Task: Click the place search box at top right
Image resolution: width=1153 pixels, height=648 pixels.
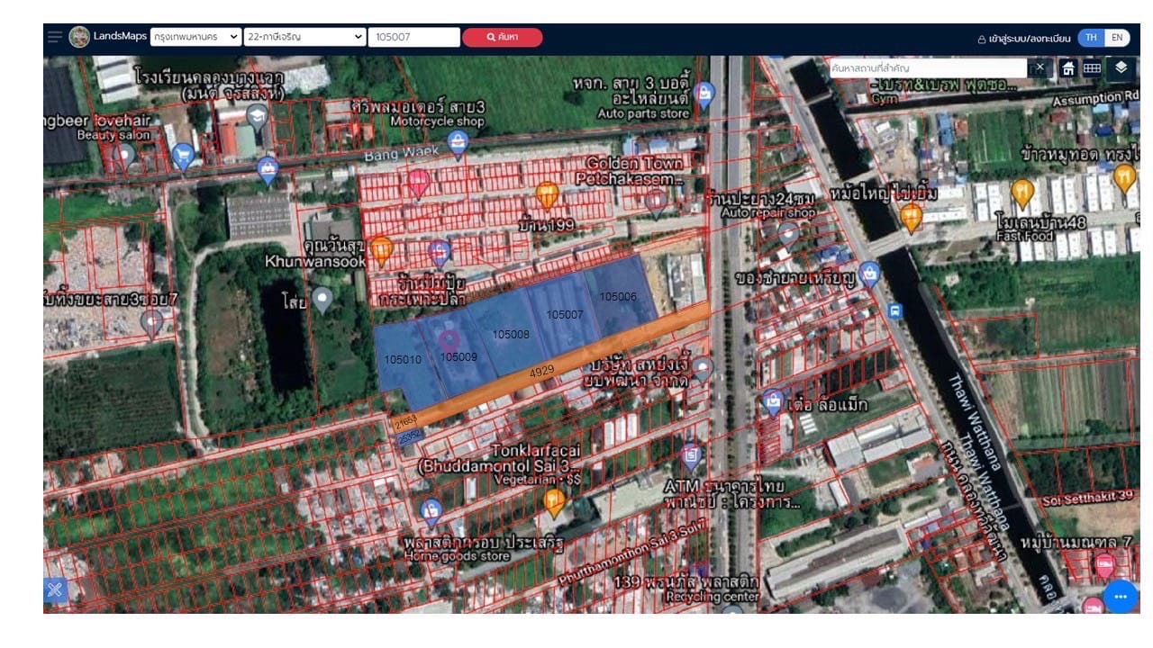Action: tap(929, 67)
